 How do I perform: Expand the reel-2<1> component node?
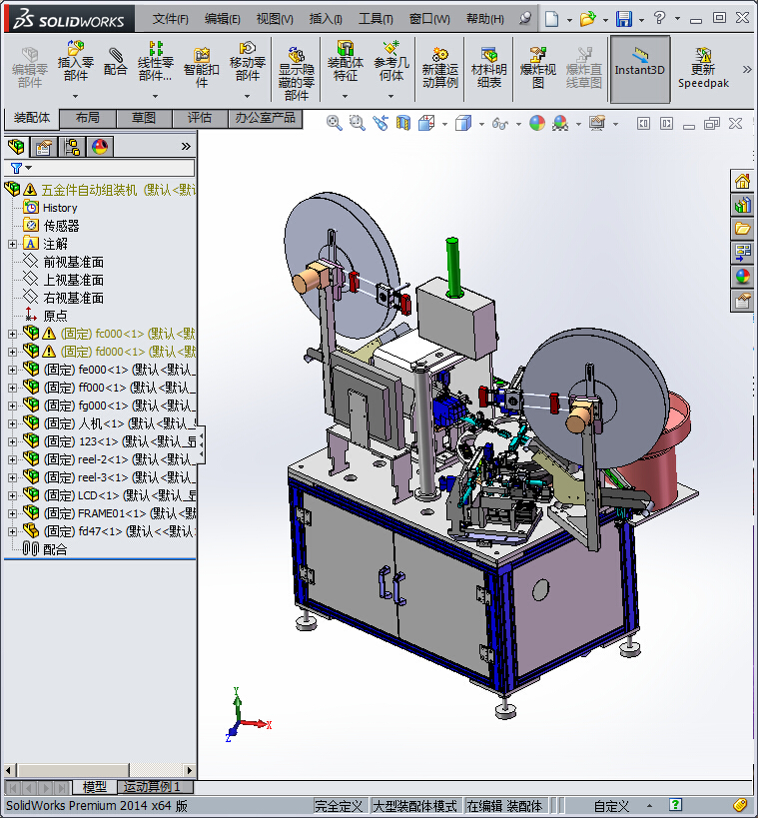tap(13, 459)
